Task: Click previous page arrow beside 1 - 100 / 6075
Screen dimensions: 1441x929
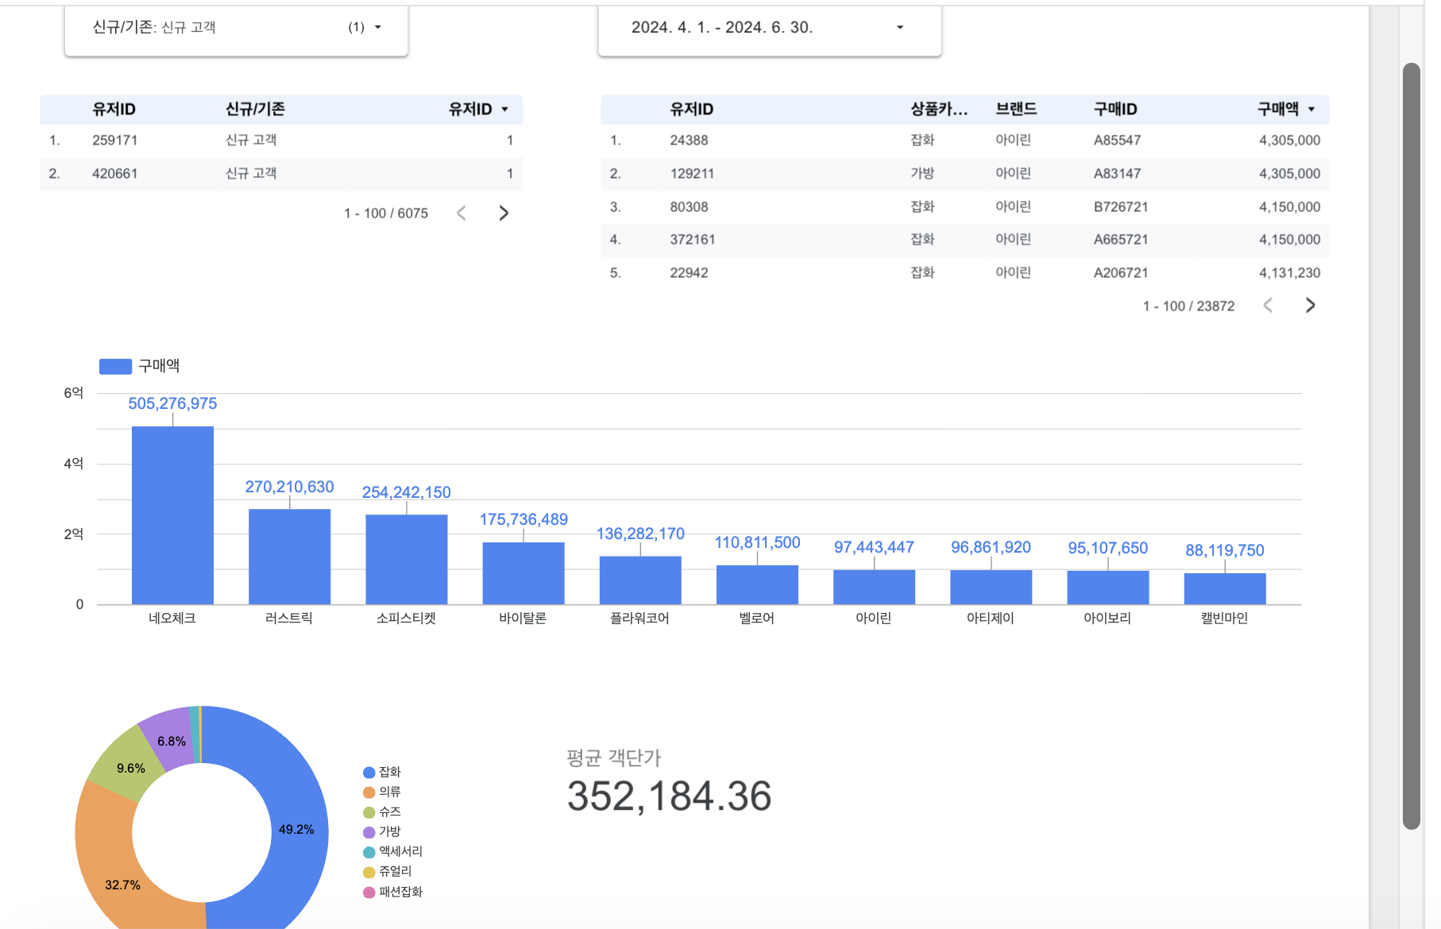Action: click(462, 213)
